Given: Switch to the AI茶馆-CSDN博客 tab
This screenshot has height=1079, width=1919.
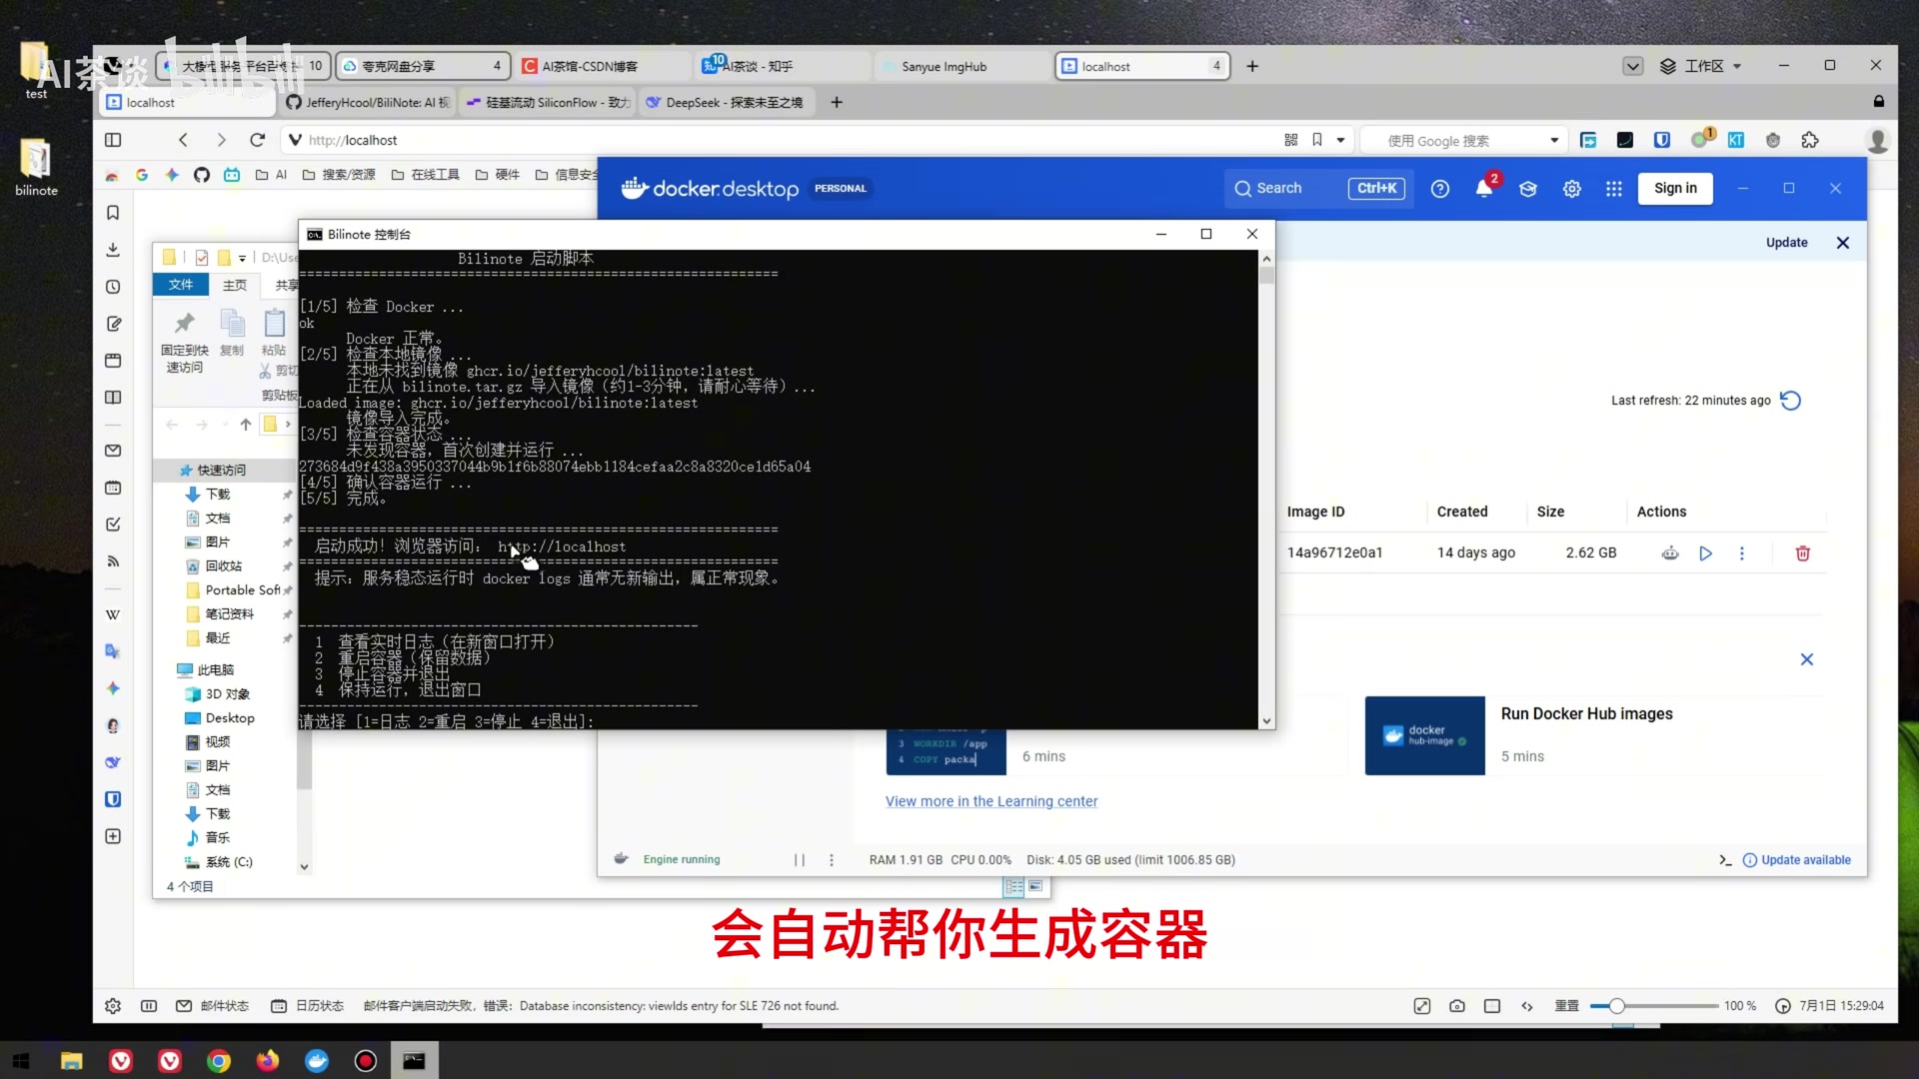Looking at the screenshot, I should 604,67.
